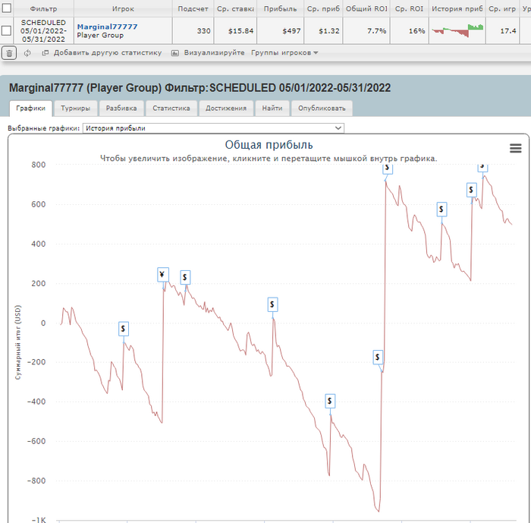Click the add another statistic icon

tap(45, 53)
